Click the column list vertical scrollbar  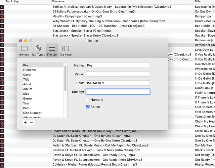point(66,78)
